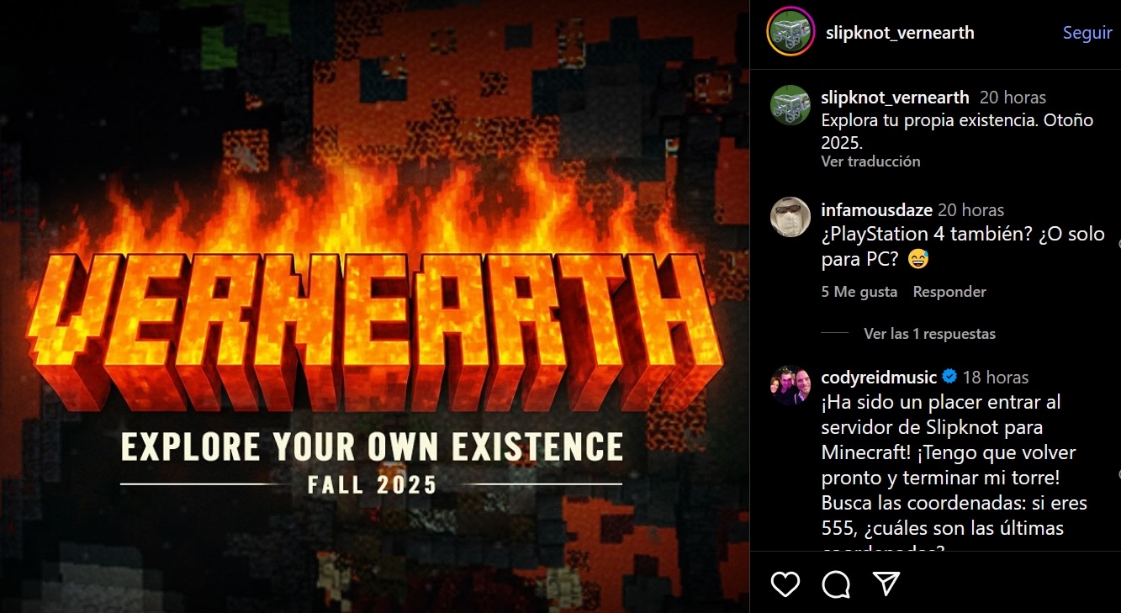Screen dimensions: 1121x613
Task: Like the post with the heart icon
Action: point(785,584)
